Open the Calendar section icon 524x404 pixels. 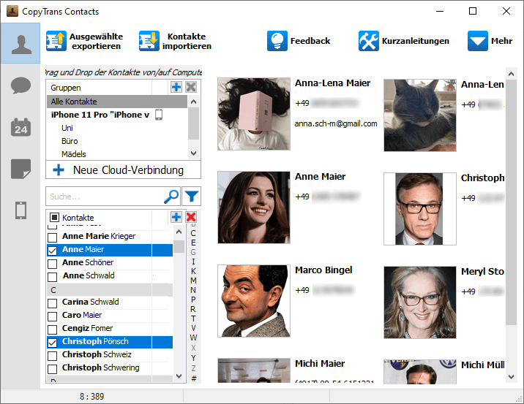(x=20, y=127)
